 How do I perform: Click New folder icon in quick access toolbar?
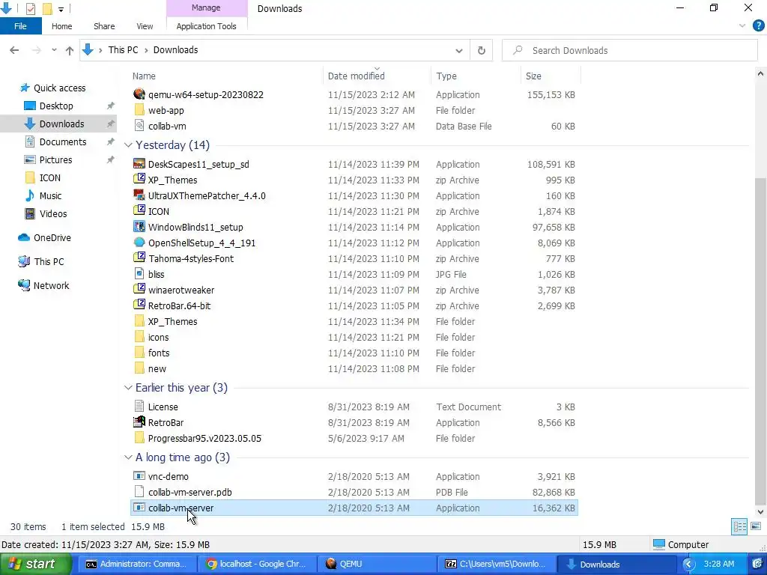tap(47, 8)
